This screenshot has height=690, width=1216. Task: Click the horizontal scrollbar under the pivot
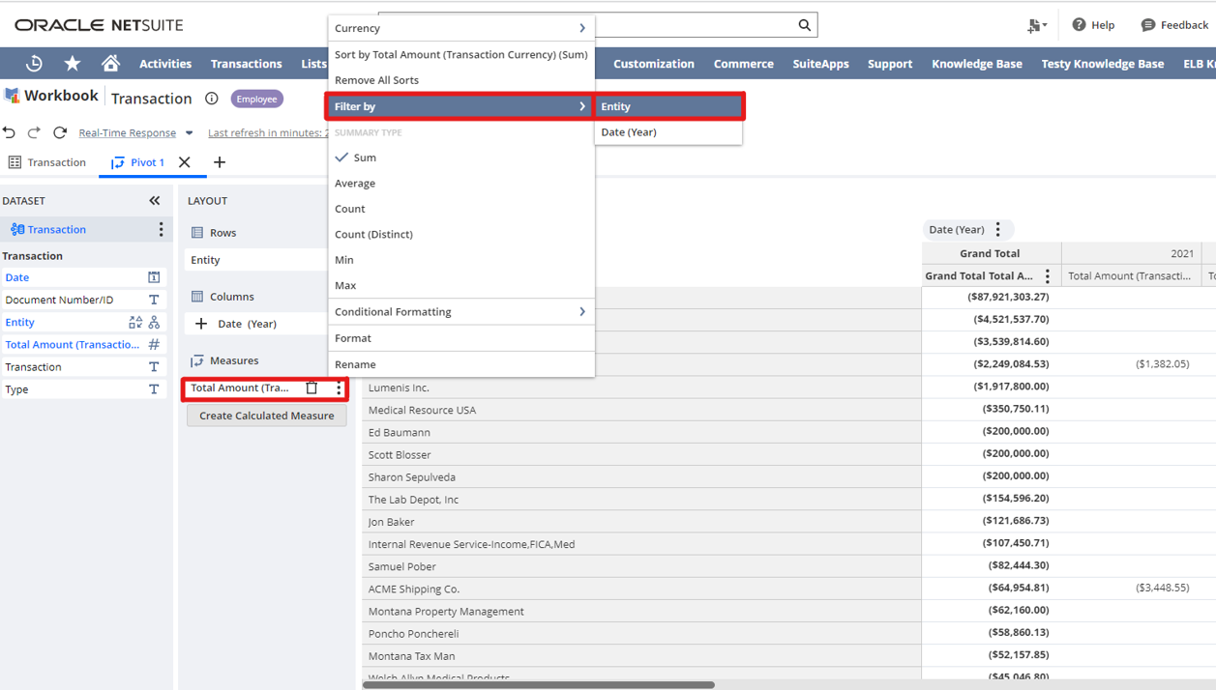[539, 685]
